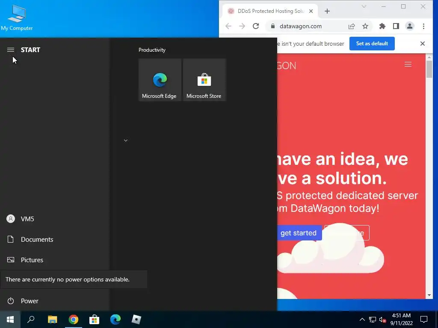The image size is (438, 328).
Task: Click the Power option in Start
Action: pyautogui.click(x=54, y=301)
